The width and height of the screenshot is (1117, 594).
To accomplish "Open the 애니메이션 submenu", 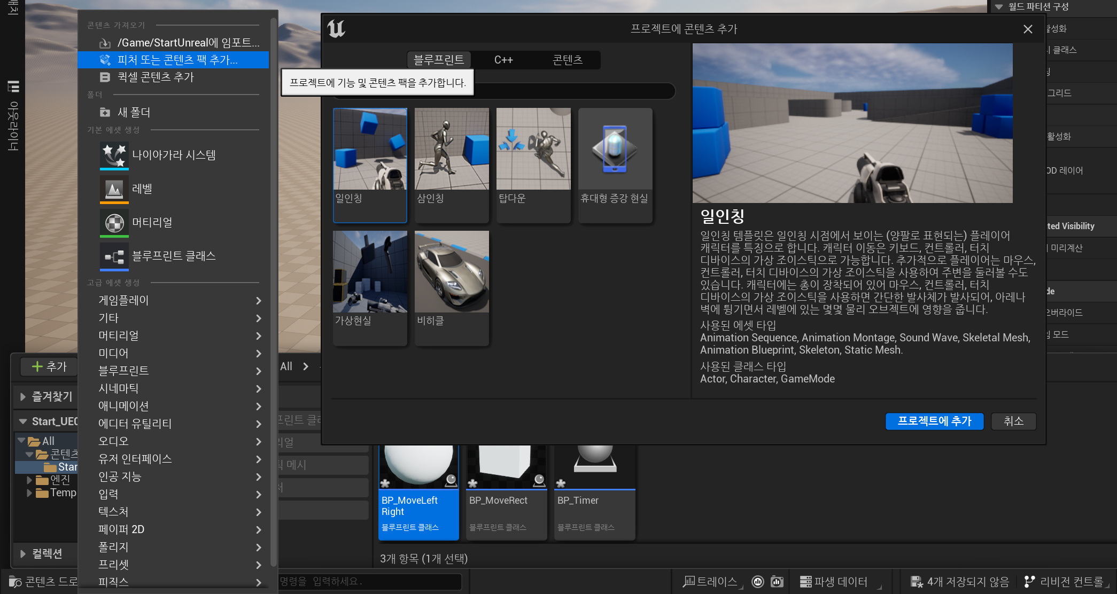I will (180, 406).
